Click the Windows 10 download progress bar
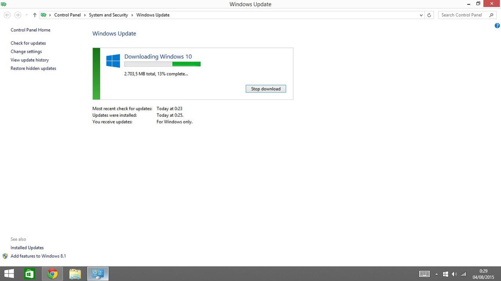This screenshot has width=501, height=281. point(162,64)
